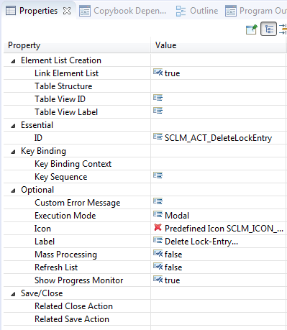Click the boolean icon for Link Element List
The image size is (287, 330).
(158, 72)
